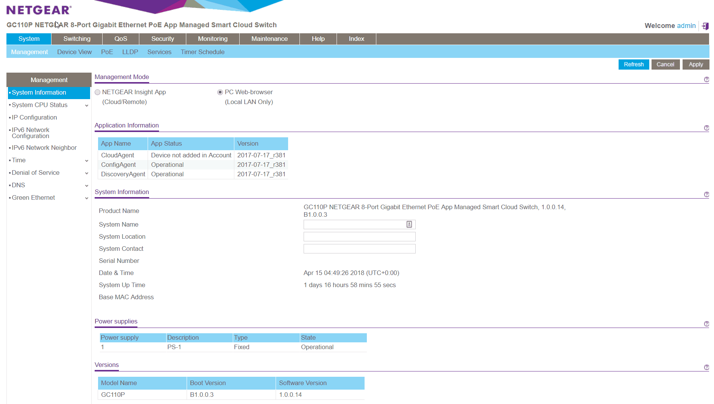Open help for Management Mode section
The image size is (714, 404).
tap(706, 79)
